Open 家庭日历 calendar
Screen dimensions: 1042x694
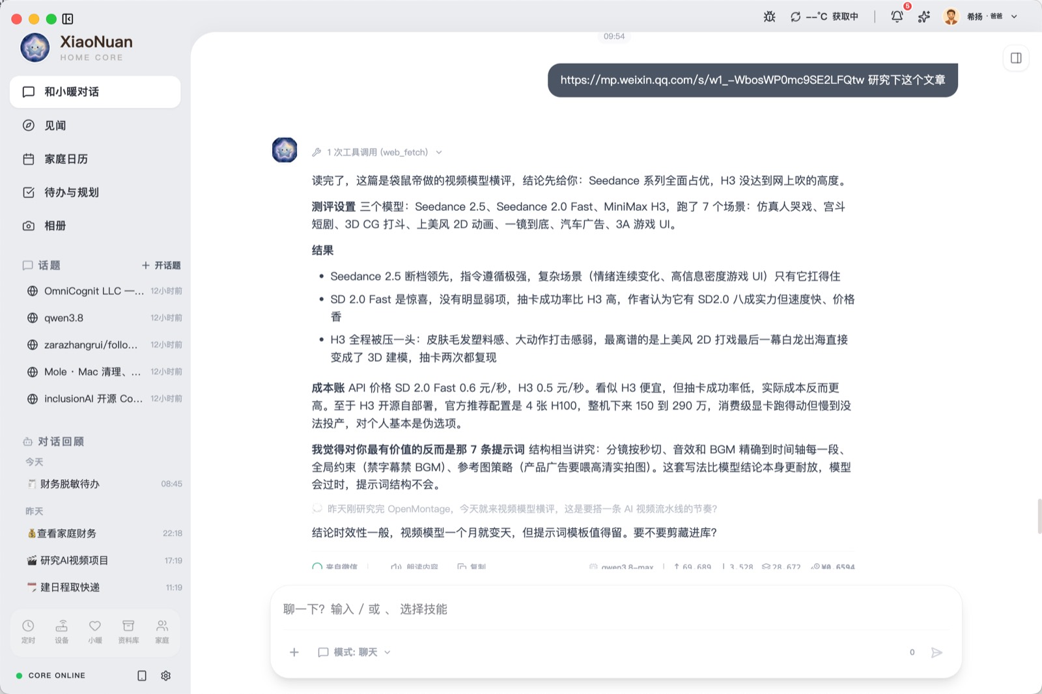(95, 159)
